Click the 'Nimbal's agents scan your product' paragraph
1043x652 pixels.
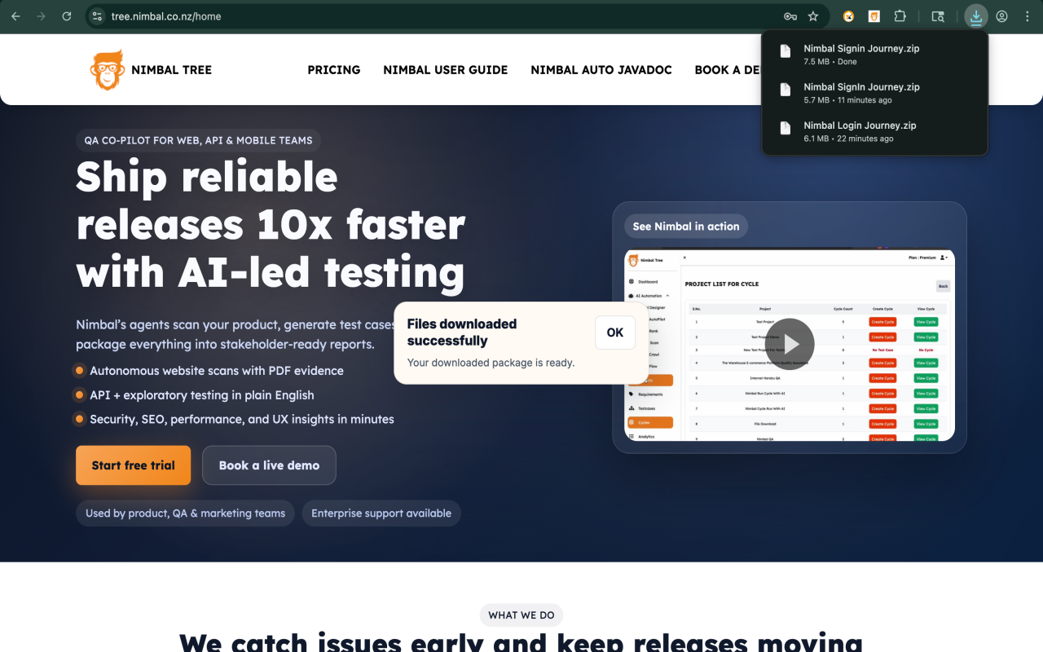235,334
